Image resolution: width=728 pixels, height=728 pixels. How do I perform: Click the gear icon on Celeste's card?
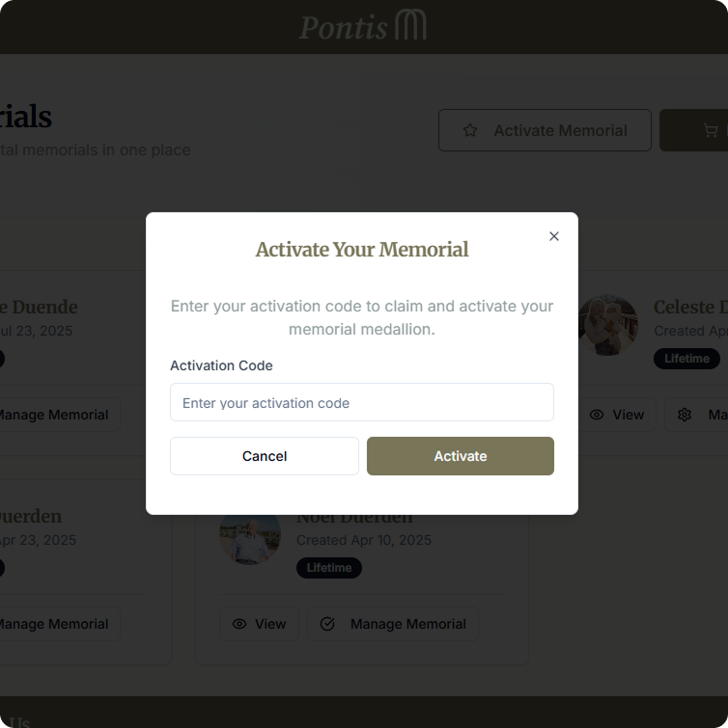pyautogui.click(x=685, y=415)
